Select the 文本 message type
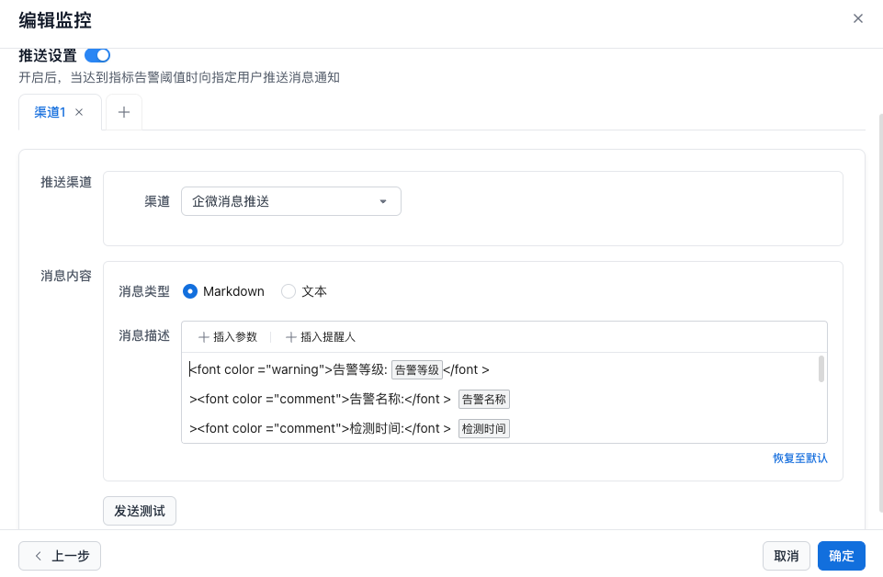The height and width of the screenshot is (577, 883). pyautogui.click(x=289, y=291)
